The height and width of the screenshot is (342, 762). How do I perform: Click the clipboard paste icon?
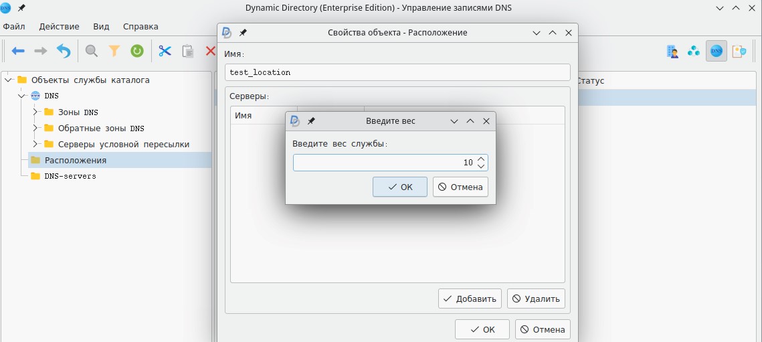[x=188, y=51]
